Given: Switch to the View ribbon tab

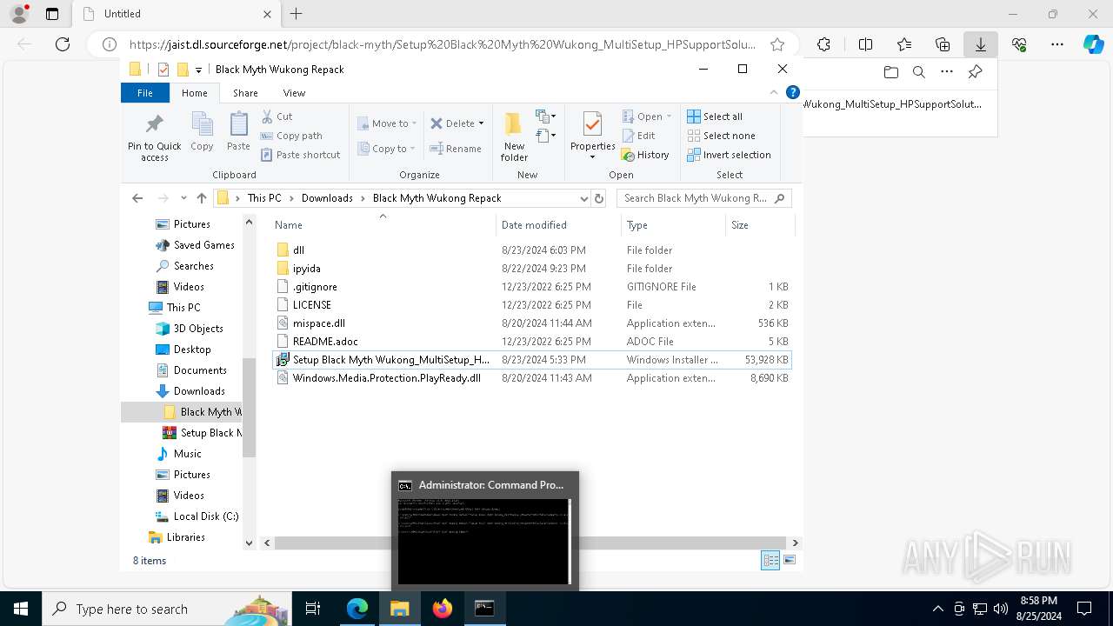Looking at the screenshot, I should [x=294, y=93].
